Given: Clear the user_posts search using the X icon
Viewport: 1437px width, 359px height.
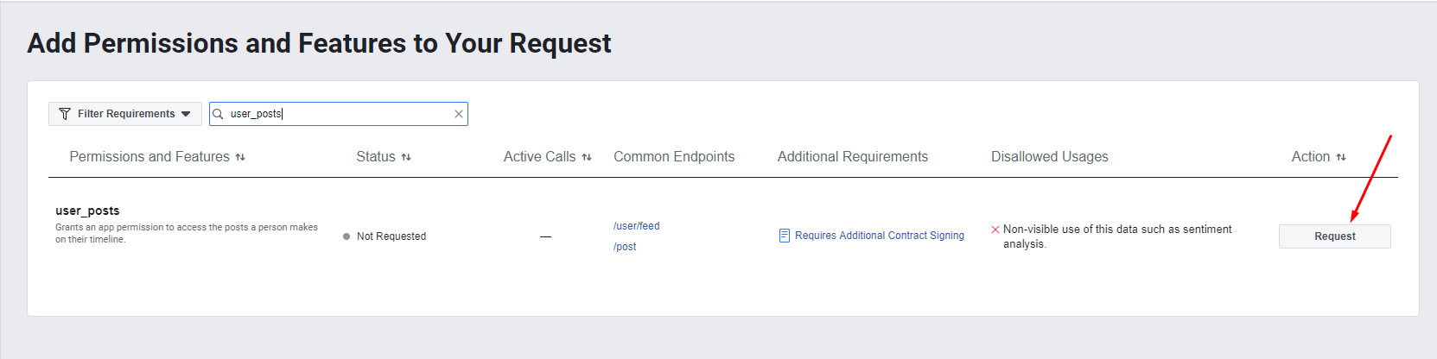Looking at the screenshot, I should pos(459,114).
